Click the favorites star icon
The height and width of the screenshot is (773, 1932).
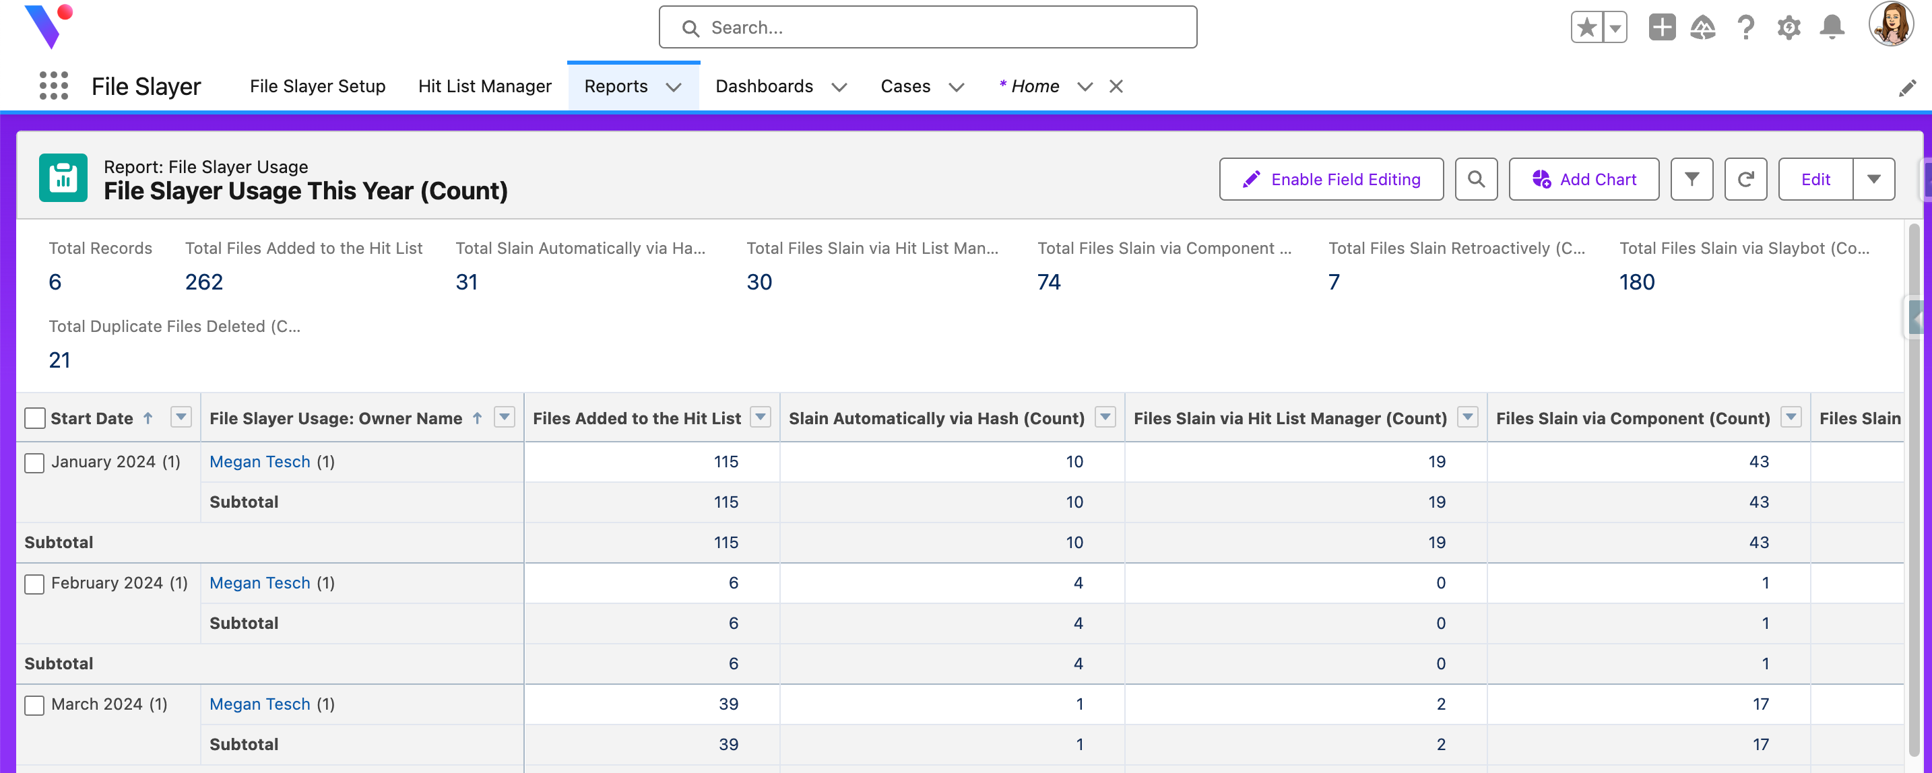1586,28
